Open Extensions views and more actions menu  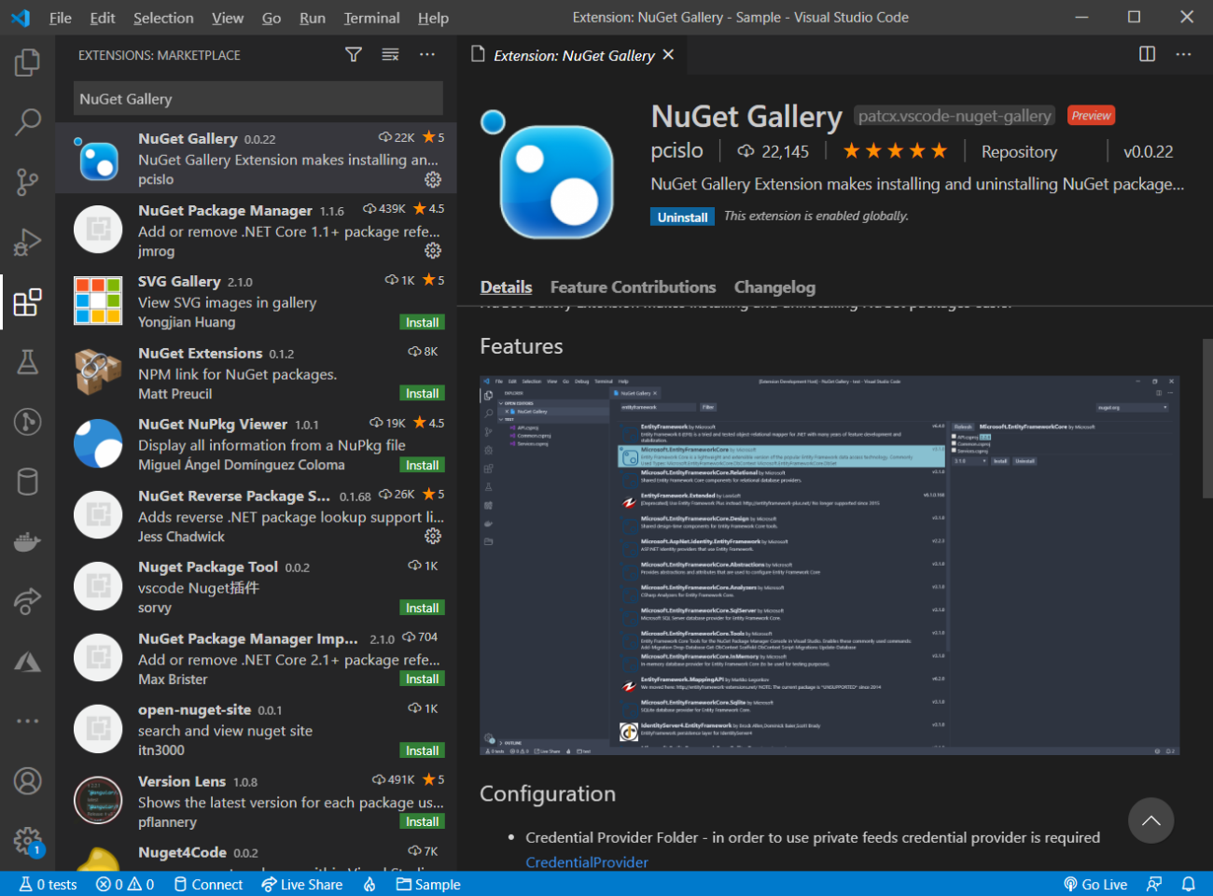point(427,55)
